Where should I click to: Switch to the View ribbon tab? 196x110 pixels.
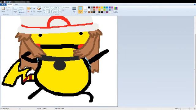click(x=16, y=5)
